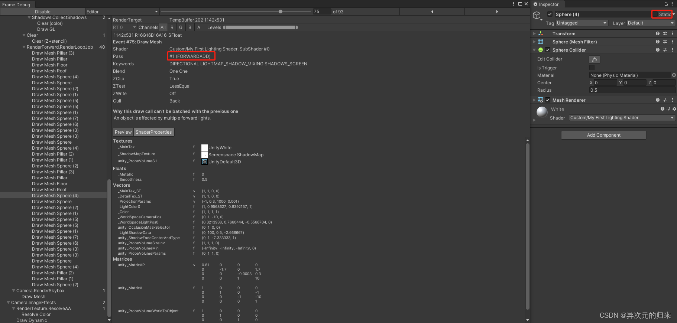
Task: Expand the Mesh Renderer foldout
Action: click(534, 100)
